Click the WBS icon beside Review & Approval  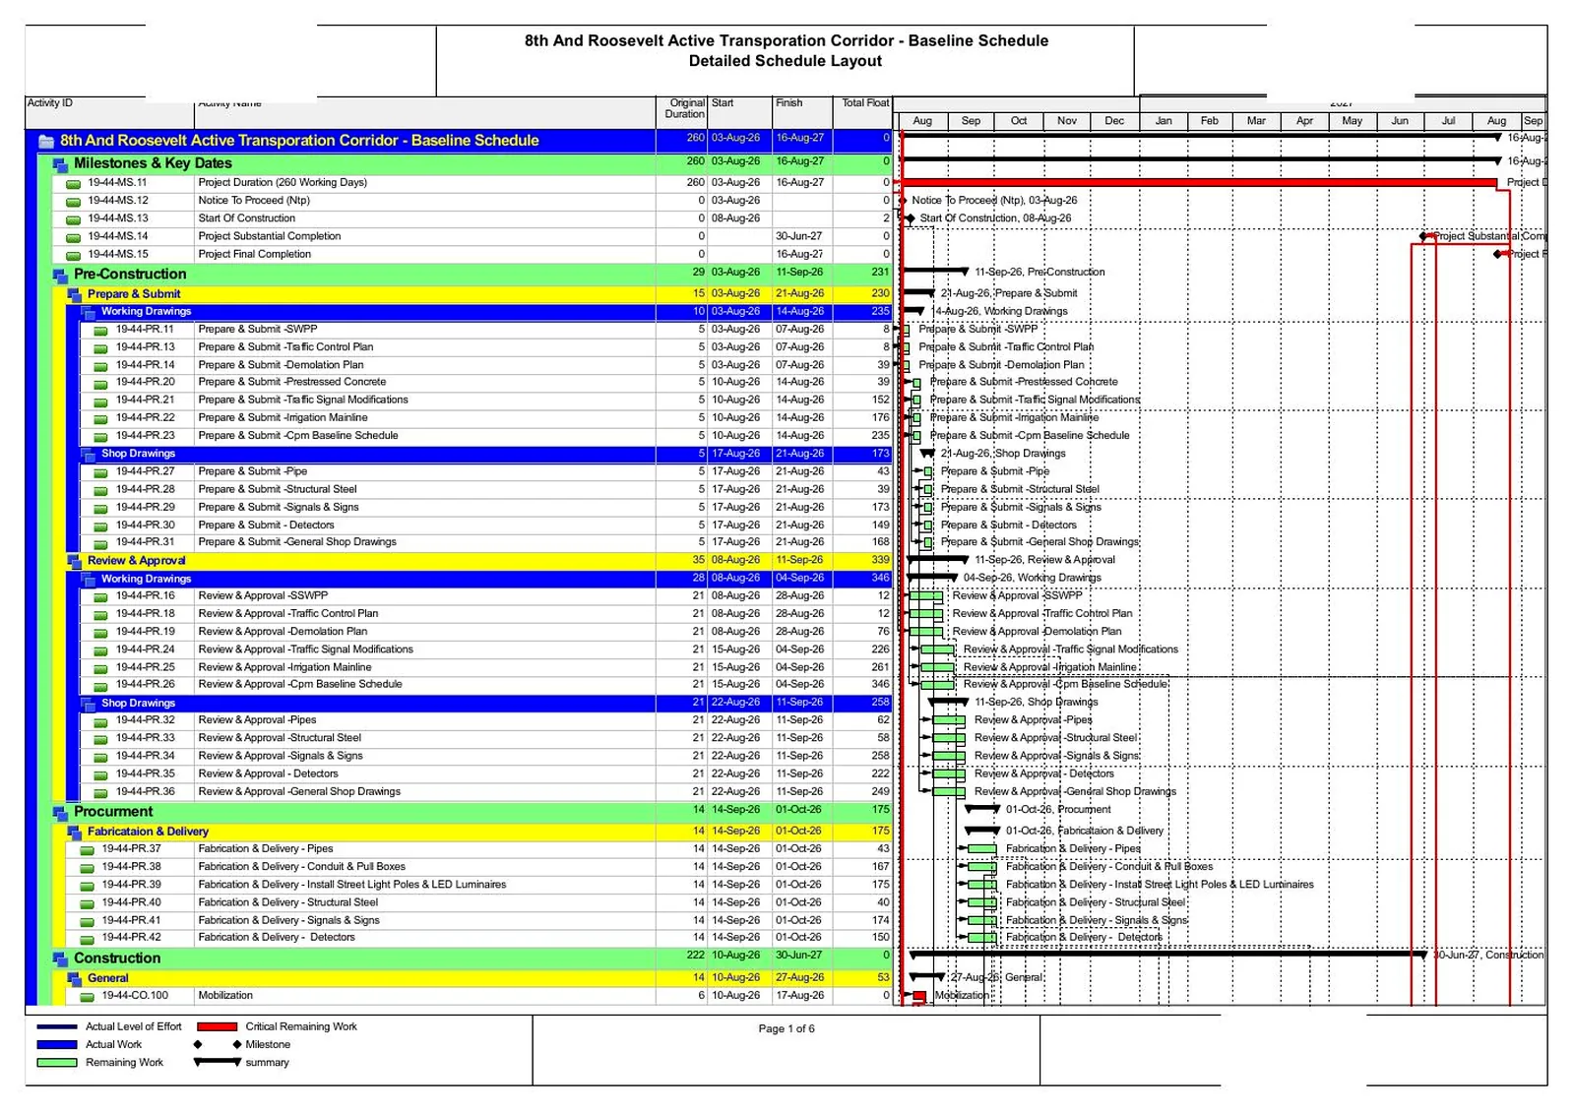coord(74,561)
